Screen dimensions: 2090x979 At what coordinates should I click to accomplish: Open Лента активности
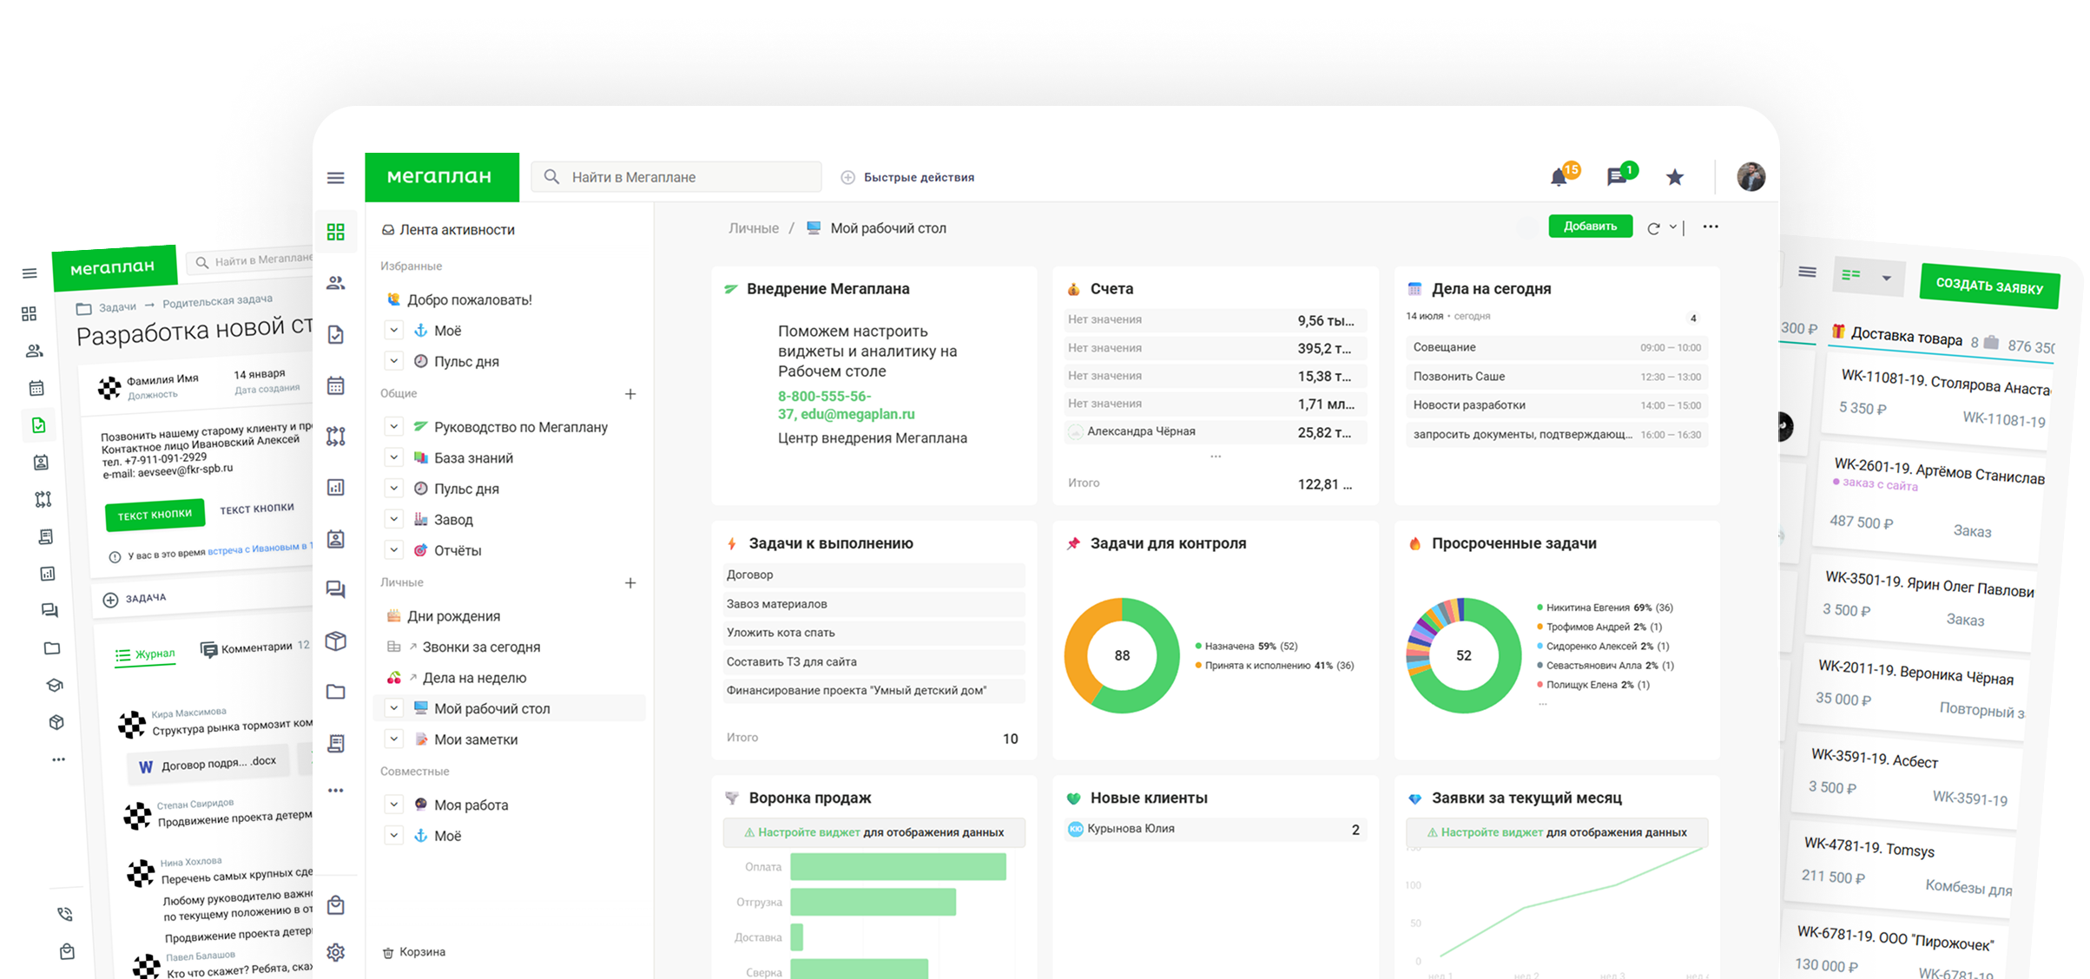coord(449,230)
